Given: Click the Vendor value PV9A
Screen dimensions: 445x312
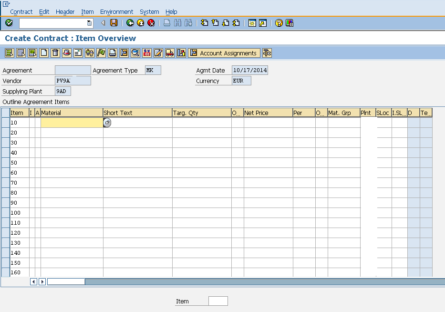Looking at the screenshot, I should coord(73,81).
